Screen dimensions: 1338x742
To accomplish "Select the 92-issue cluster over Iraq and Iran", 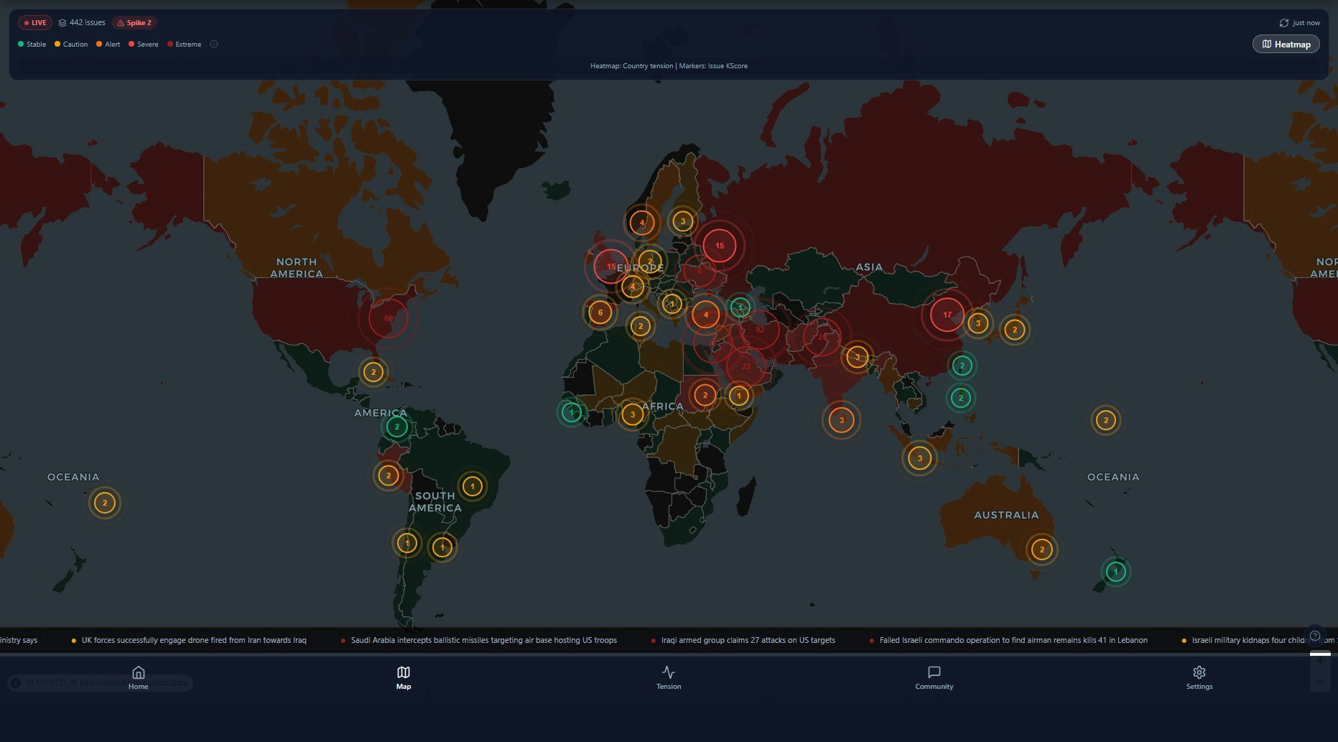I will 760,330.
